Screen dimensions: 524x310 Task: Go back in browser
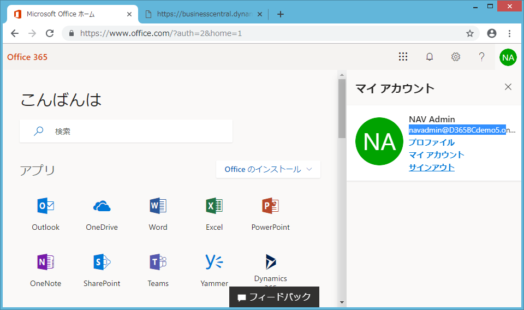[15, 33]
